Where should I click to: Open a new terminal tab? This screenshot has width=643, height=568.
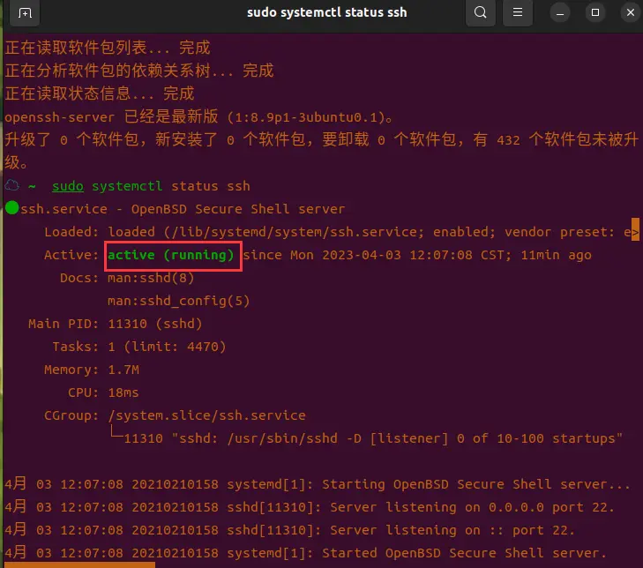pos(25,13)
